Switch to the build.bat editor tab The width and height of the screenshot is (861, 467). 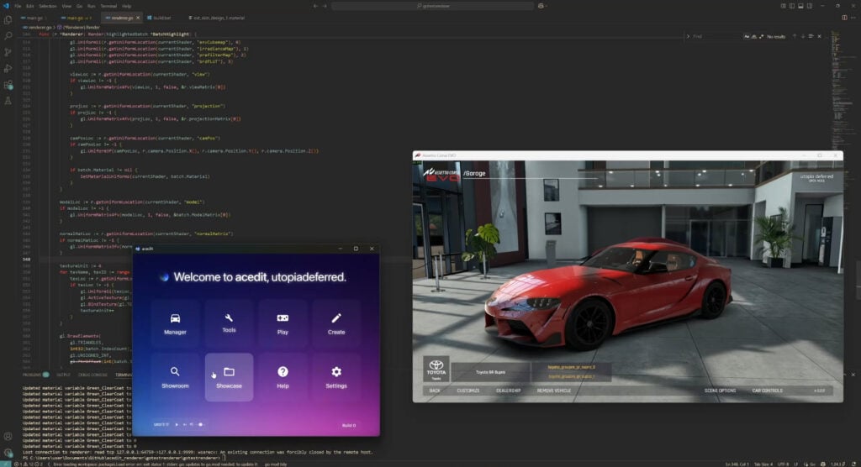tap(159, 18)
